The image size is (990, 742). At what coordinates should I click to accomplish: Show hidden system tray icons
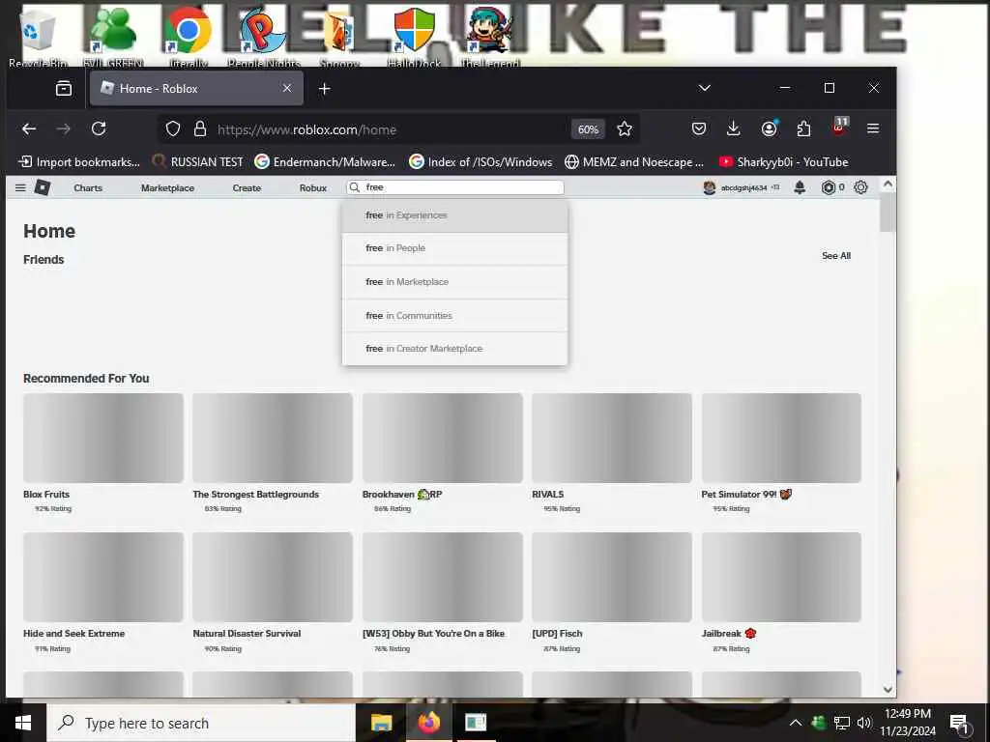coord(796,723)
